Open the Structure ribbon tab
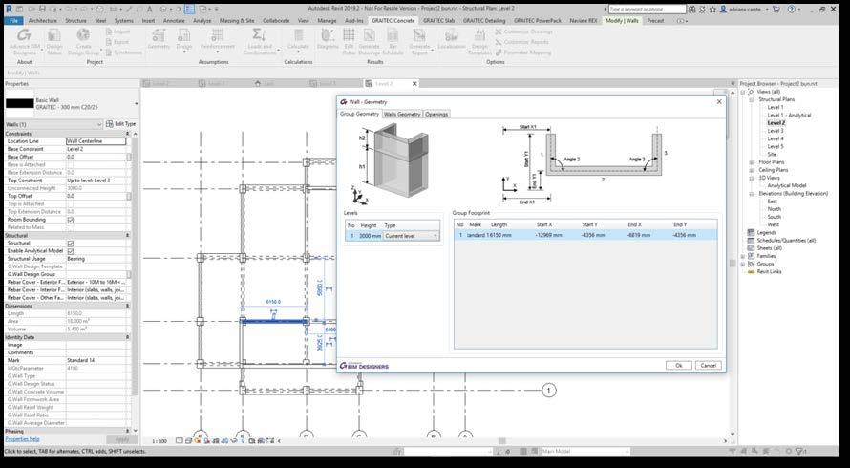The image size is (850, 468). pyautogui.click(x=75, y=21)
